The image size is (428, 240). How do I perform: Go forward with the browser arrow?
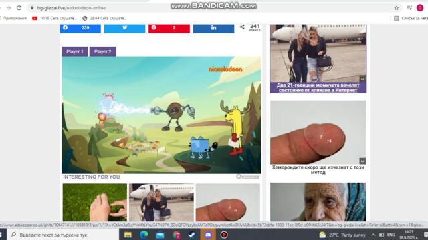[9, 8]
